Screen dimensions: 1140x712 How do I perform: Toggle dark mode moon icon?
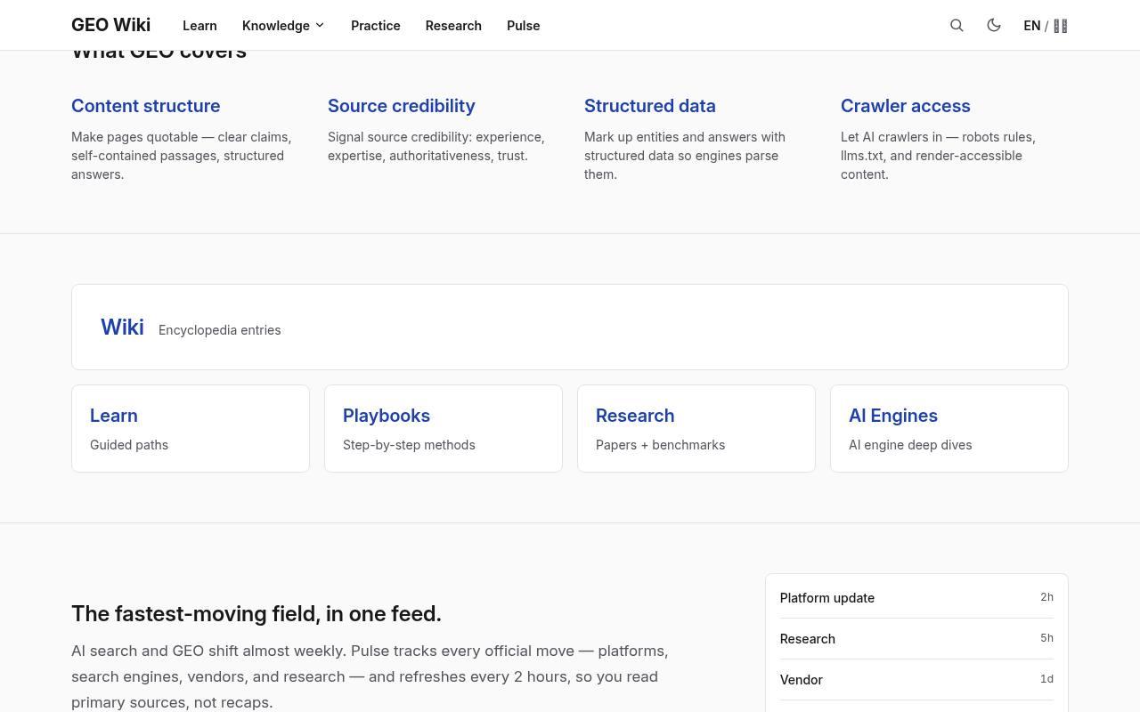point(994,26)
